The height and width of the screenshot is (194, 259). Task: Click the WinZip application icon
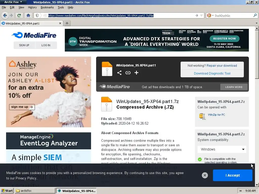coord(202,116)
